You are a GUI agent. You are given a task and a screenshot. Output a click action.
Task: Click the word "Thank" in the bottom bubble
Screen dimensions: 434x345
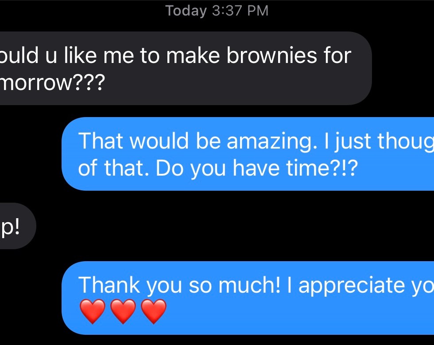[110, 286]
